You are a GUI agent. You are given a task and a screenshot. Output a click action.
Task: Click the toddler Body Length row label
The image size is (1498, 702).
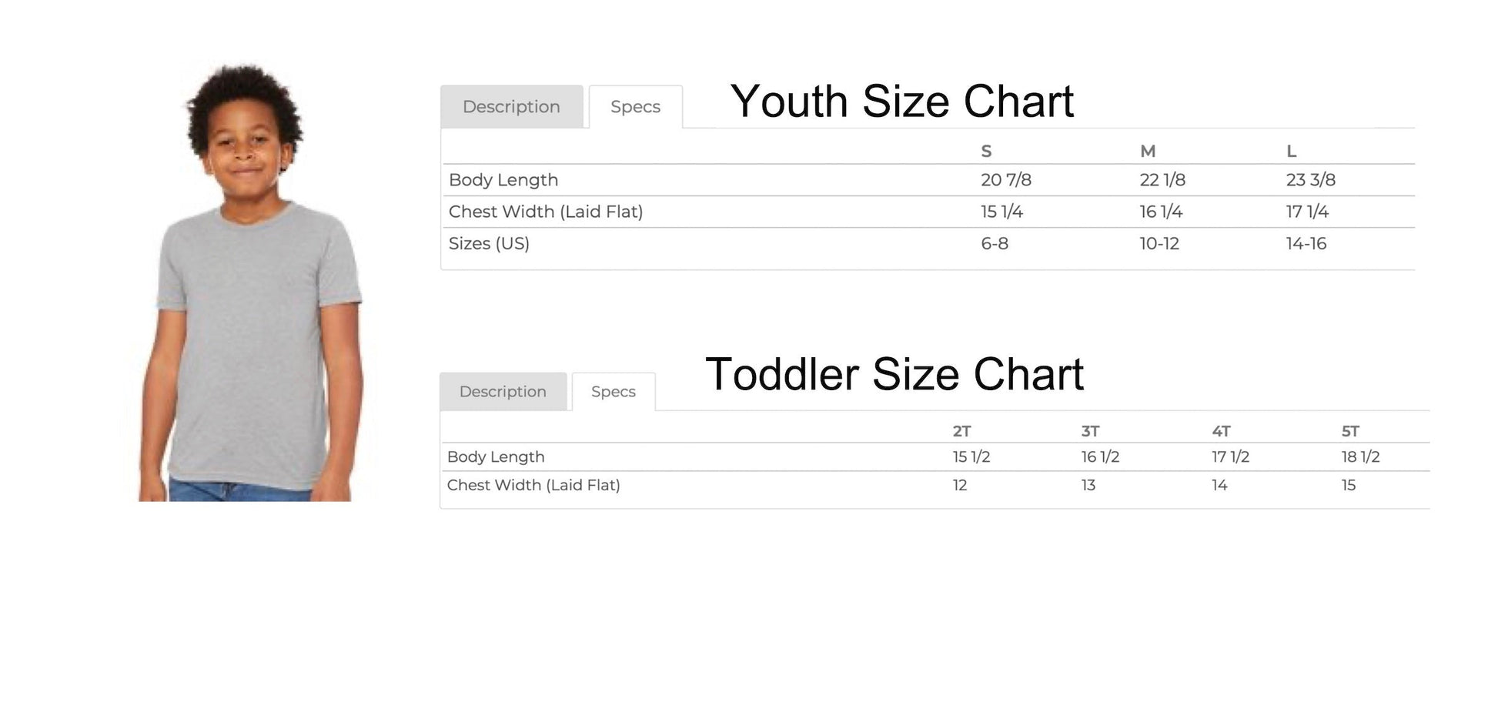click(496, 457)
